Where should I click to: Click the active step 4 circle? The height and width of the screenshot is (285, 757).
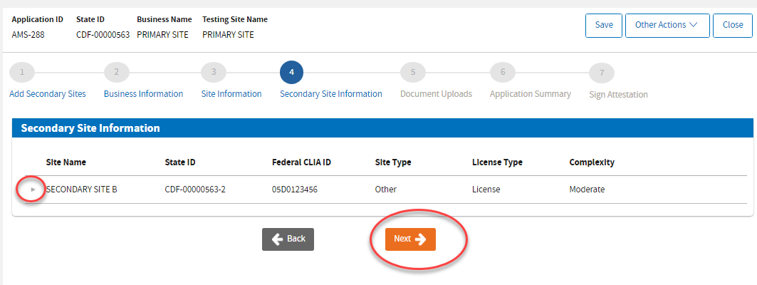[292, 72]
